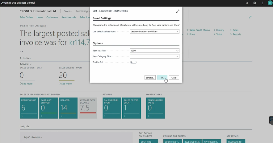Open the Sales Journals navigation link

click(85, 17)
